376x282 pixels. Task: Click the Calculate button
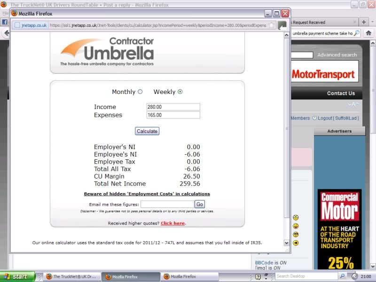147,131
